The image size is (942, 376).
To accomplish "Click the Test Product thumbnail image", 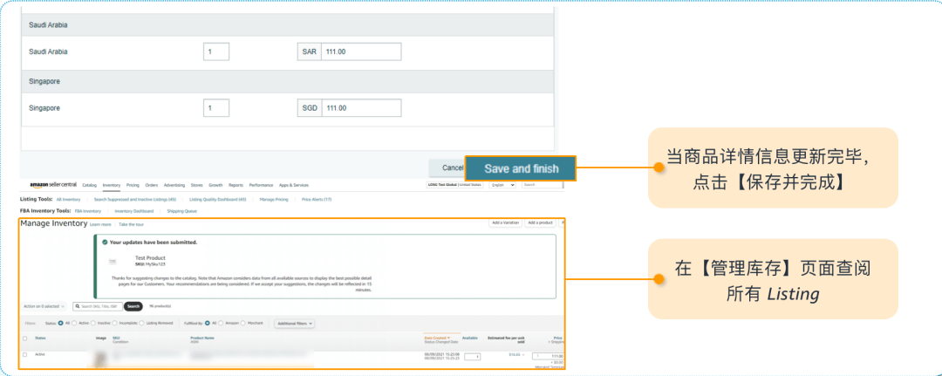I will (113, 261).
